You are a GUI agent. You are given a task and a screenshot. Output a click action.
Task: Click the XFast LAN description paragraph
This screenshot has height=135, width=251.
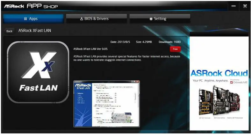click(x=127, y=58)
